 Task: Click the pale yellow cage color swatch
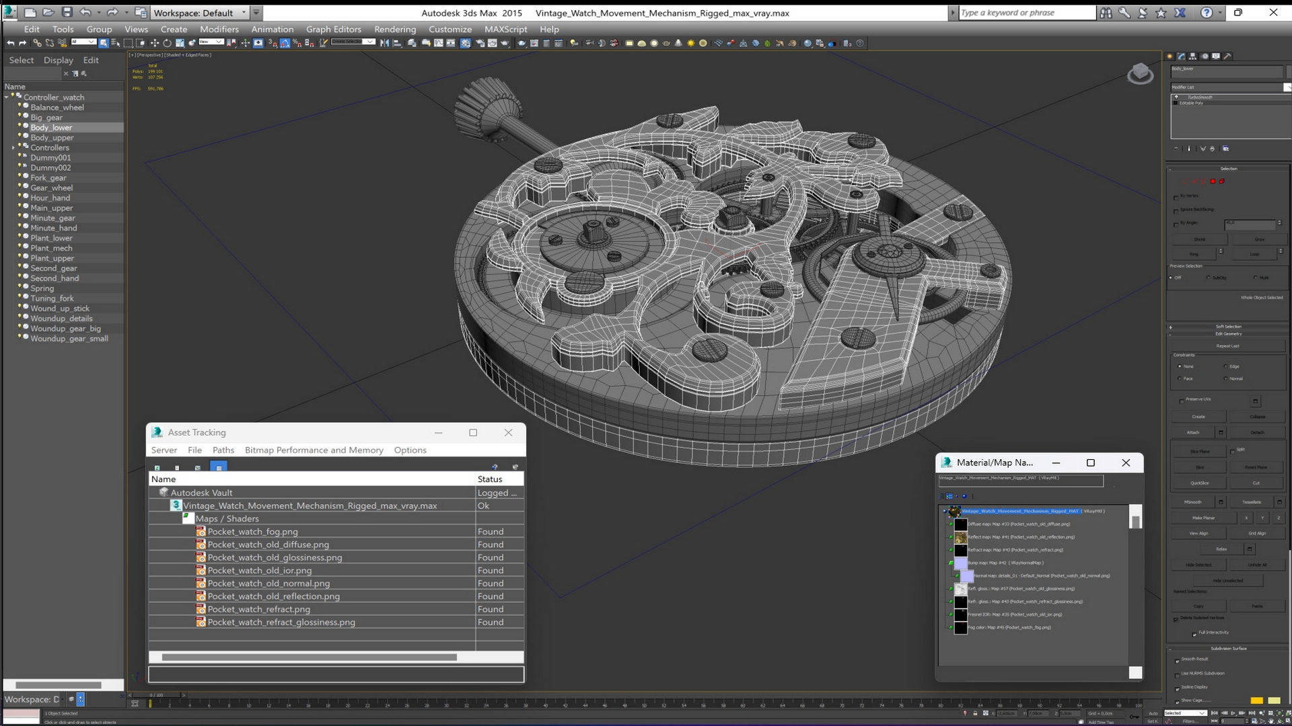pyautogui.click(x=1274, y=700)
